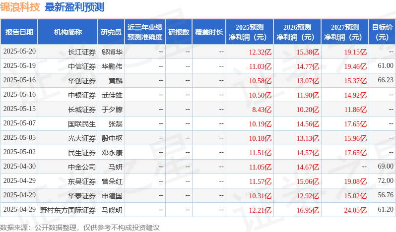Click the 8.43亿 profit value
396x232 pixels.
pos(262,110)
